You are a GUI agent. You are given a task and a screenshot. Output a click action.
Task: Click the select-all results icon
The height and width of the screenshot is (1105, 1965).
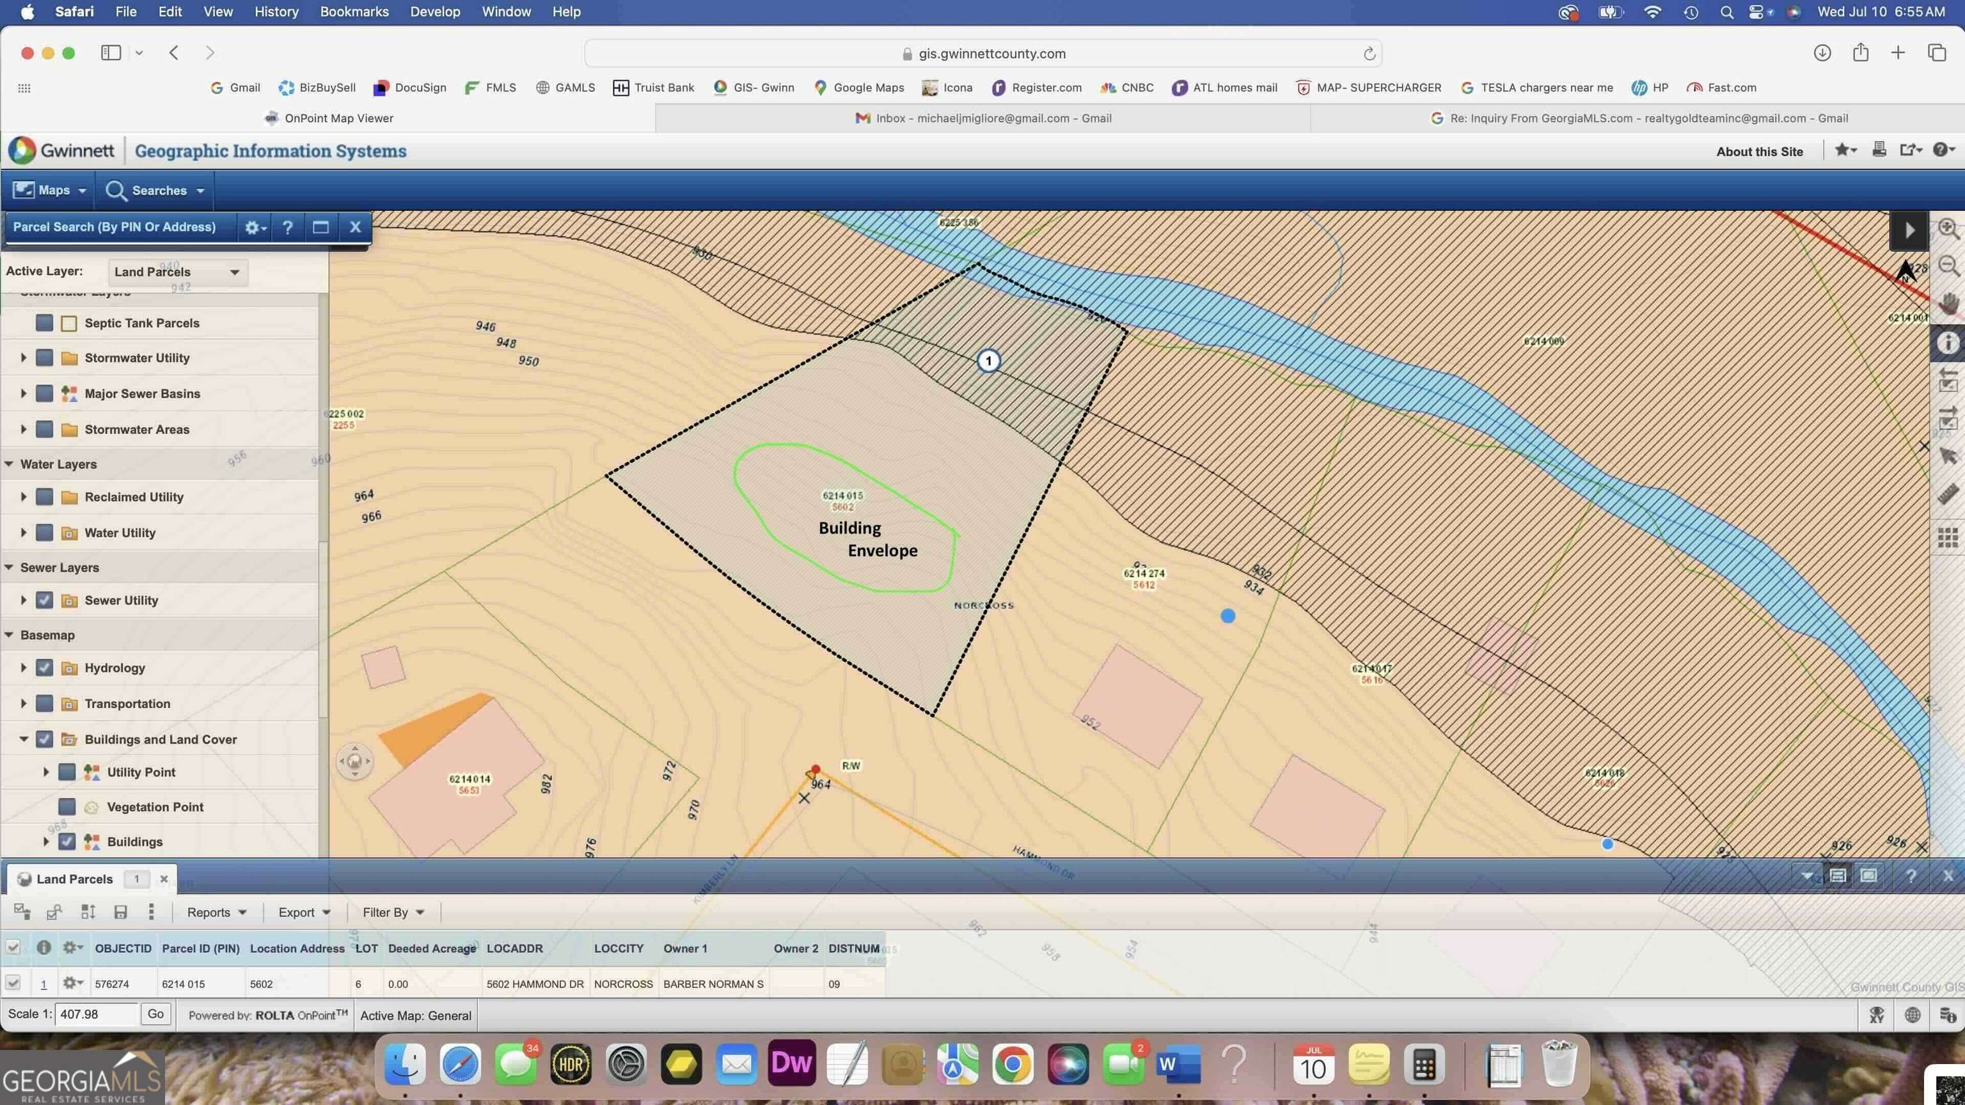click(x=22, y=912)
